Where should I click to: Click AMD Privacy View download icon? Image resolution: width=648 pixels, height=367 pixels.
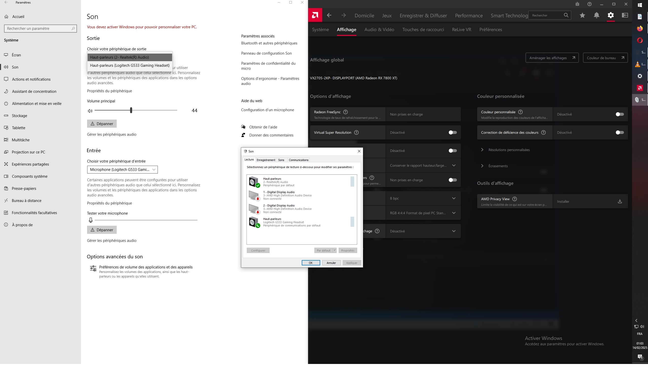(620, 201)
